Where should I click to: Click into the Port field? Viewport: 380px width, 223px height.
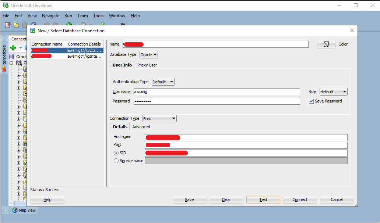click(x=246, y=145)
